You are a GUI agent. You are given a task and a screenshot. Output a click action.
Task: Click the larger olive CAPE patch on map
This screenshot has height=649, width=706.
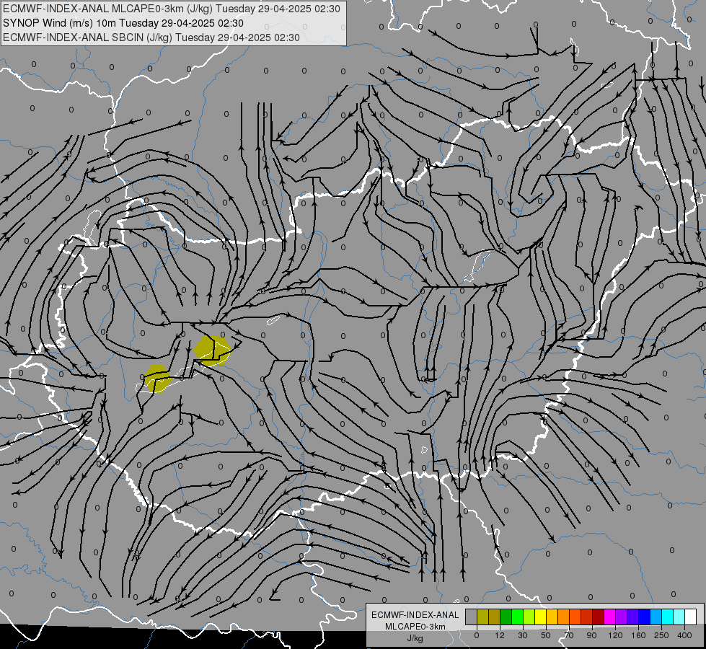(x=213, y=350)
